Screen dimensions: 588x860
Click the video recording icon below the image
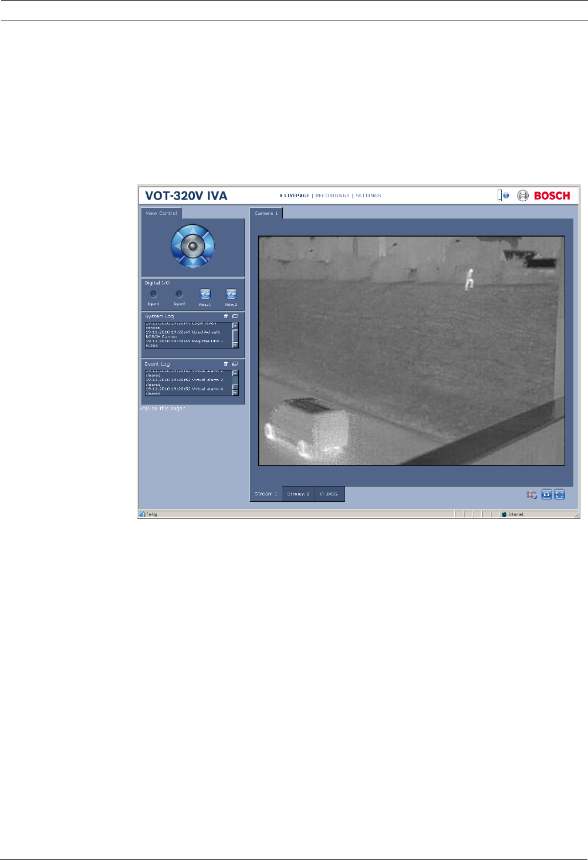point(532,495)
